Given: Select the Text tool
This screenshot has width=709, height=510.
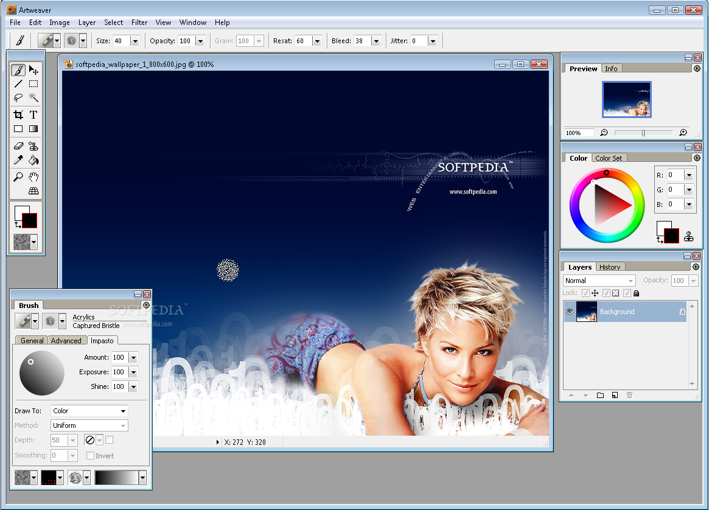Looking at the screenshot, I should point(33,114).
